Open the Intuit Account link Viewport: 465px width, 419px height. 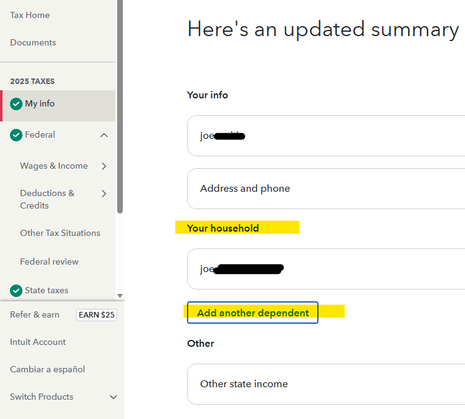point(38,342)
